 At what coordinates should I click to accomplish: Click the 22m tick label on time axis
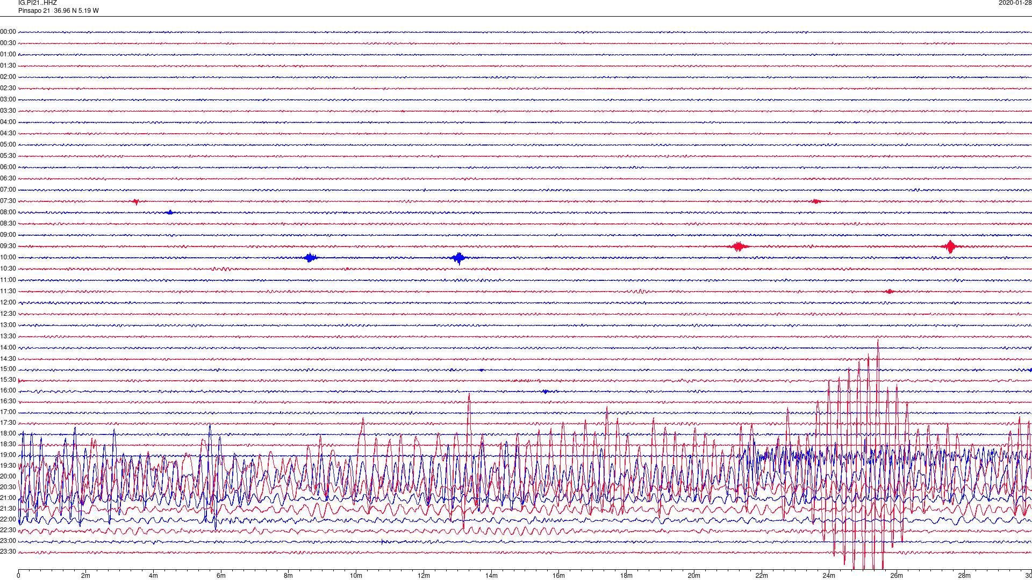pyautogui.click(x=762, y=576)
